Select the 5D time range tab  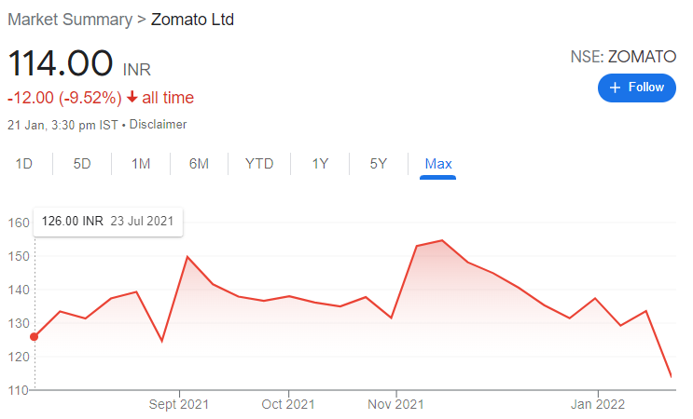tap(82, 164)
